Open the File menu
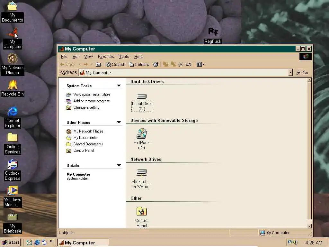The width and height of the screenshot is (329, 247). (64, 57)
